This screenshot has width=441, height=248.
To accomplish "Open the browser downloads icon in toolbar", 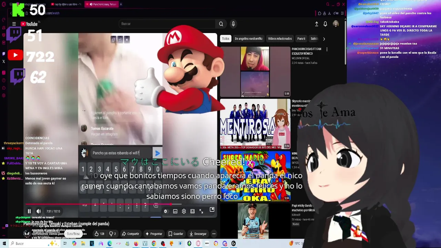I will tap(329, 13).
